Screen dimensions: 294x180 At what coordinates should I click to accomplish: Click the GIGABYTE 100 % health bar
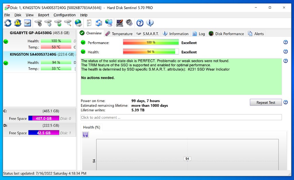[56, 41]
